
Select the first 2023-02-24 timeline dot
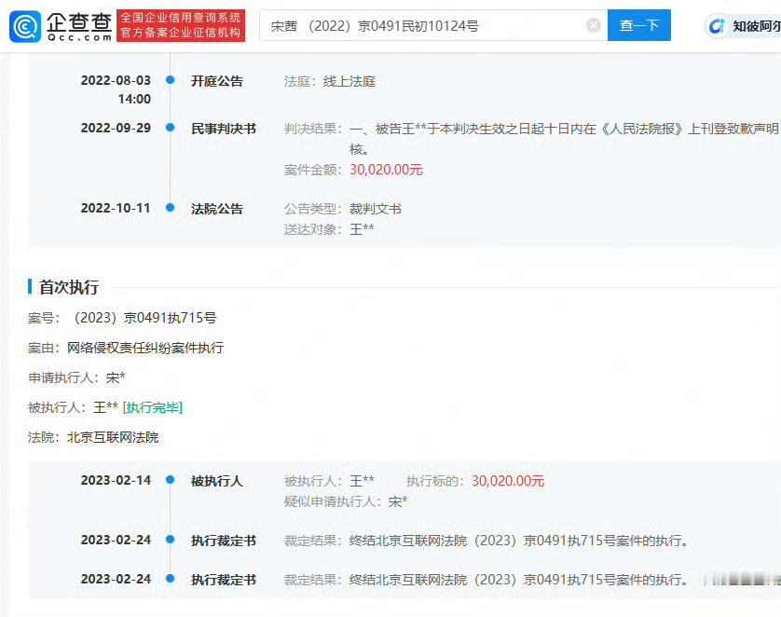(x=171, y=540)
